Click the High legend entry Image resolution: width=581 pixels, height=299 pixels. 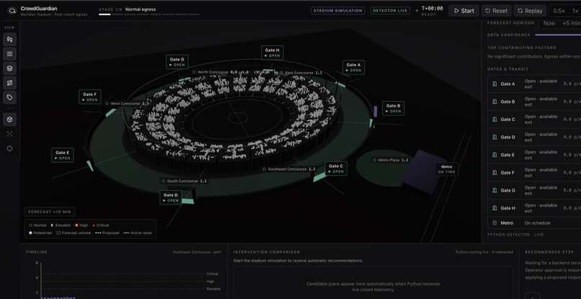point(81,226)
